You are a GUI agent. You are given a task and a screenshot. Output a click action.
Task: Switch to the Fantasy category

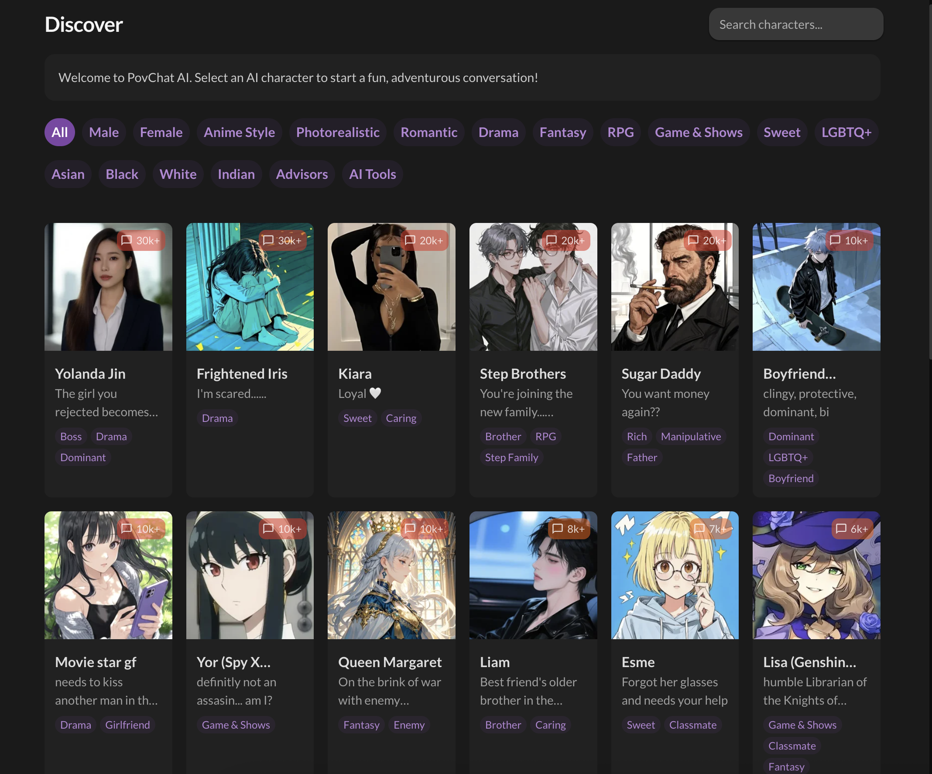563,132
